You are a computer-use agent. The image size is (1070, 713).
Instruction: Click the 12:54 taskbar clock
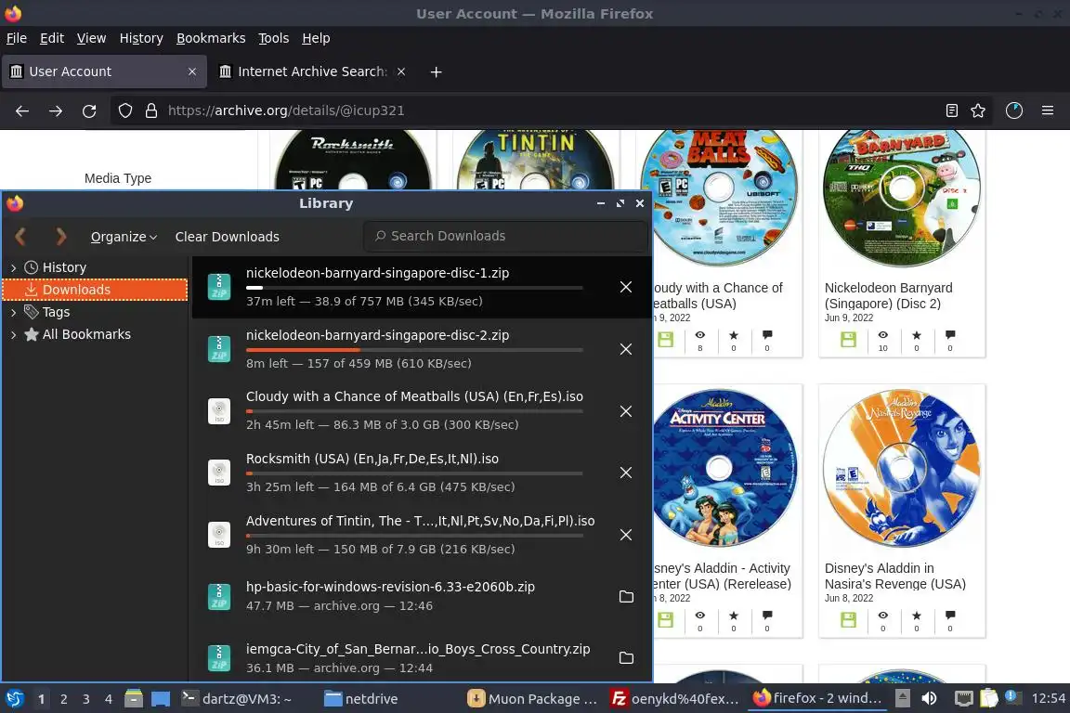pos(1048,698)
